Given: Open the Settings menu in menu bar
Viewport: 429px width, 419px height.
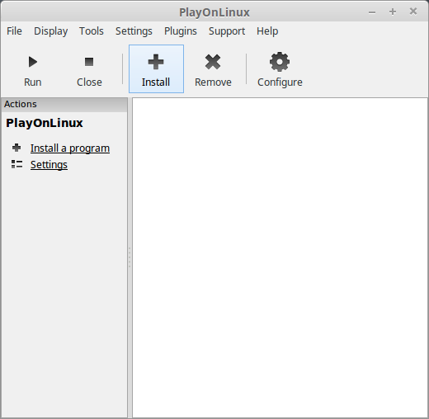Looking at the screenshot, I should click(134, 31).
